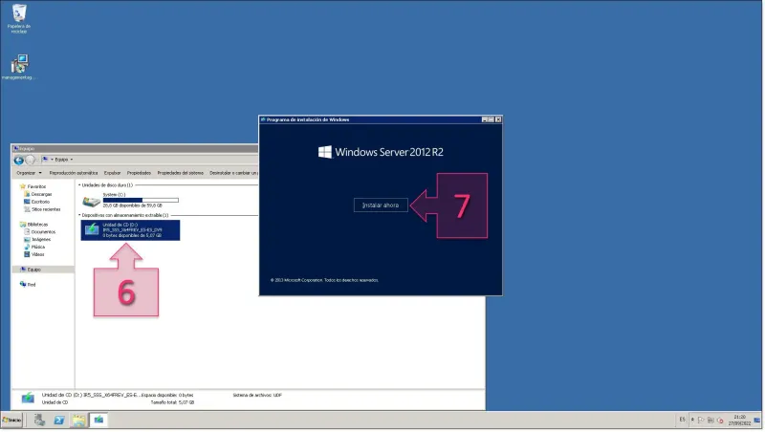Screen dimensions: 765x432
Task: Click the Explorer back arrow button
Action: point(18,160)
